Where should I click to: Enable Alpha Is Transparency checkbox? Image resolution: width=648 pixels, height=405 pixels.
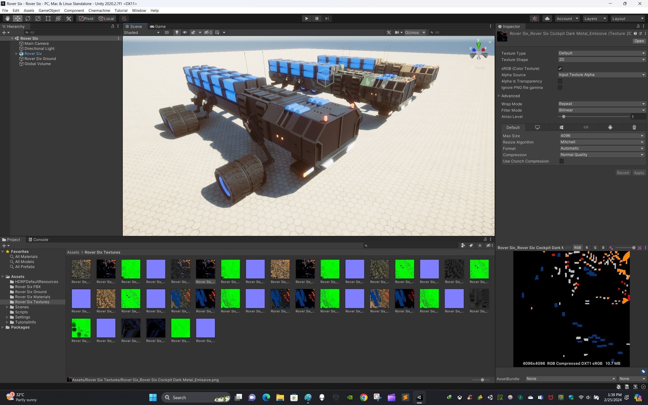point(560,81)
